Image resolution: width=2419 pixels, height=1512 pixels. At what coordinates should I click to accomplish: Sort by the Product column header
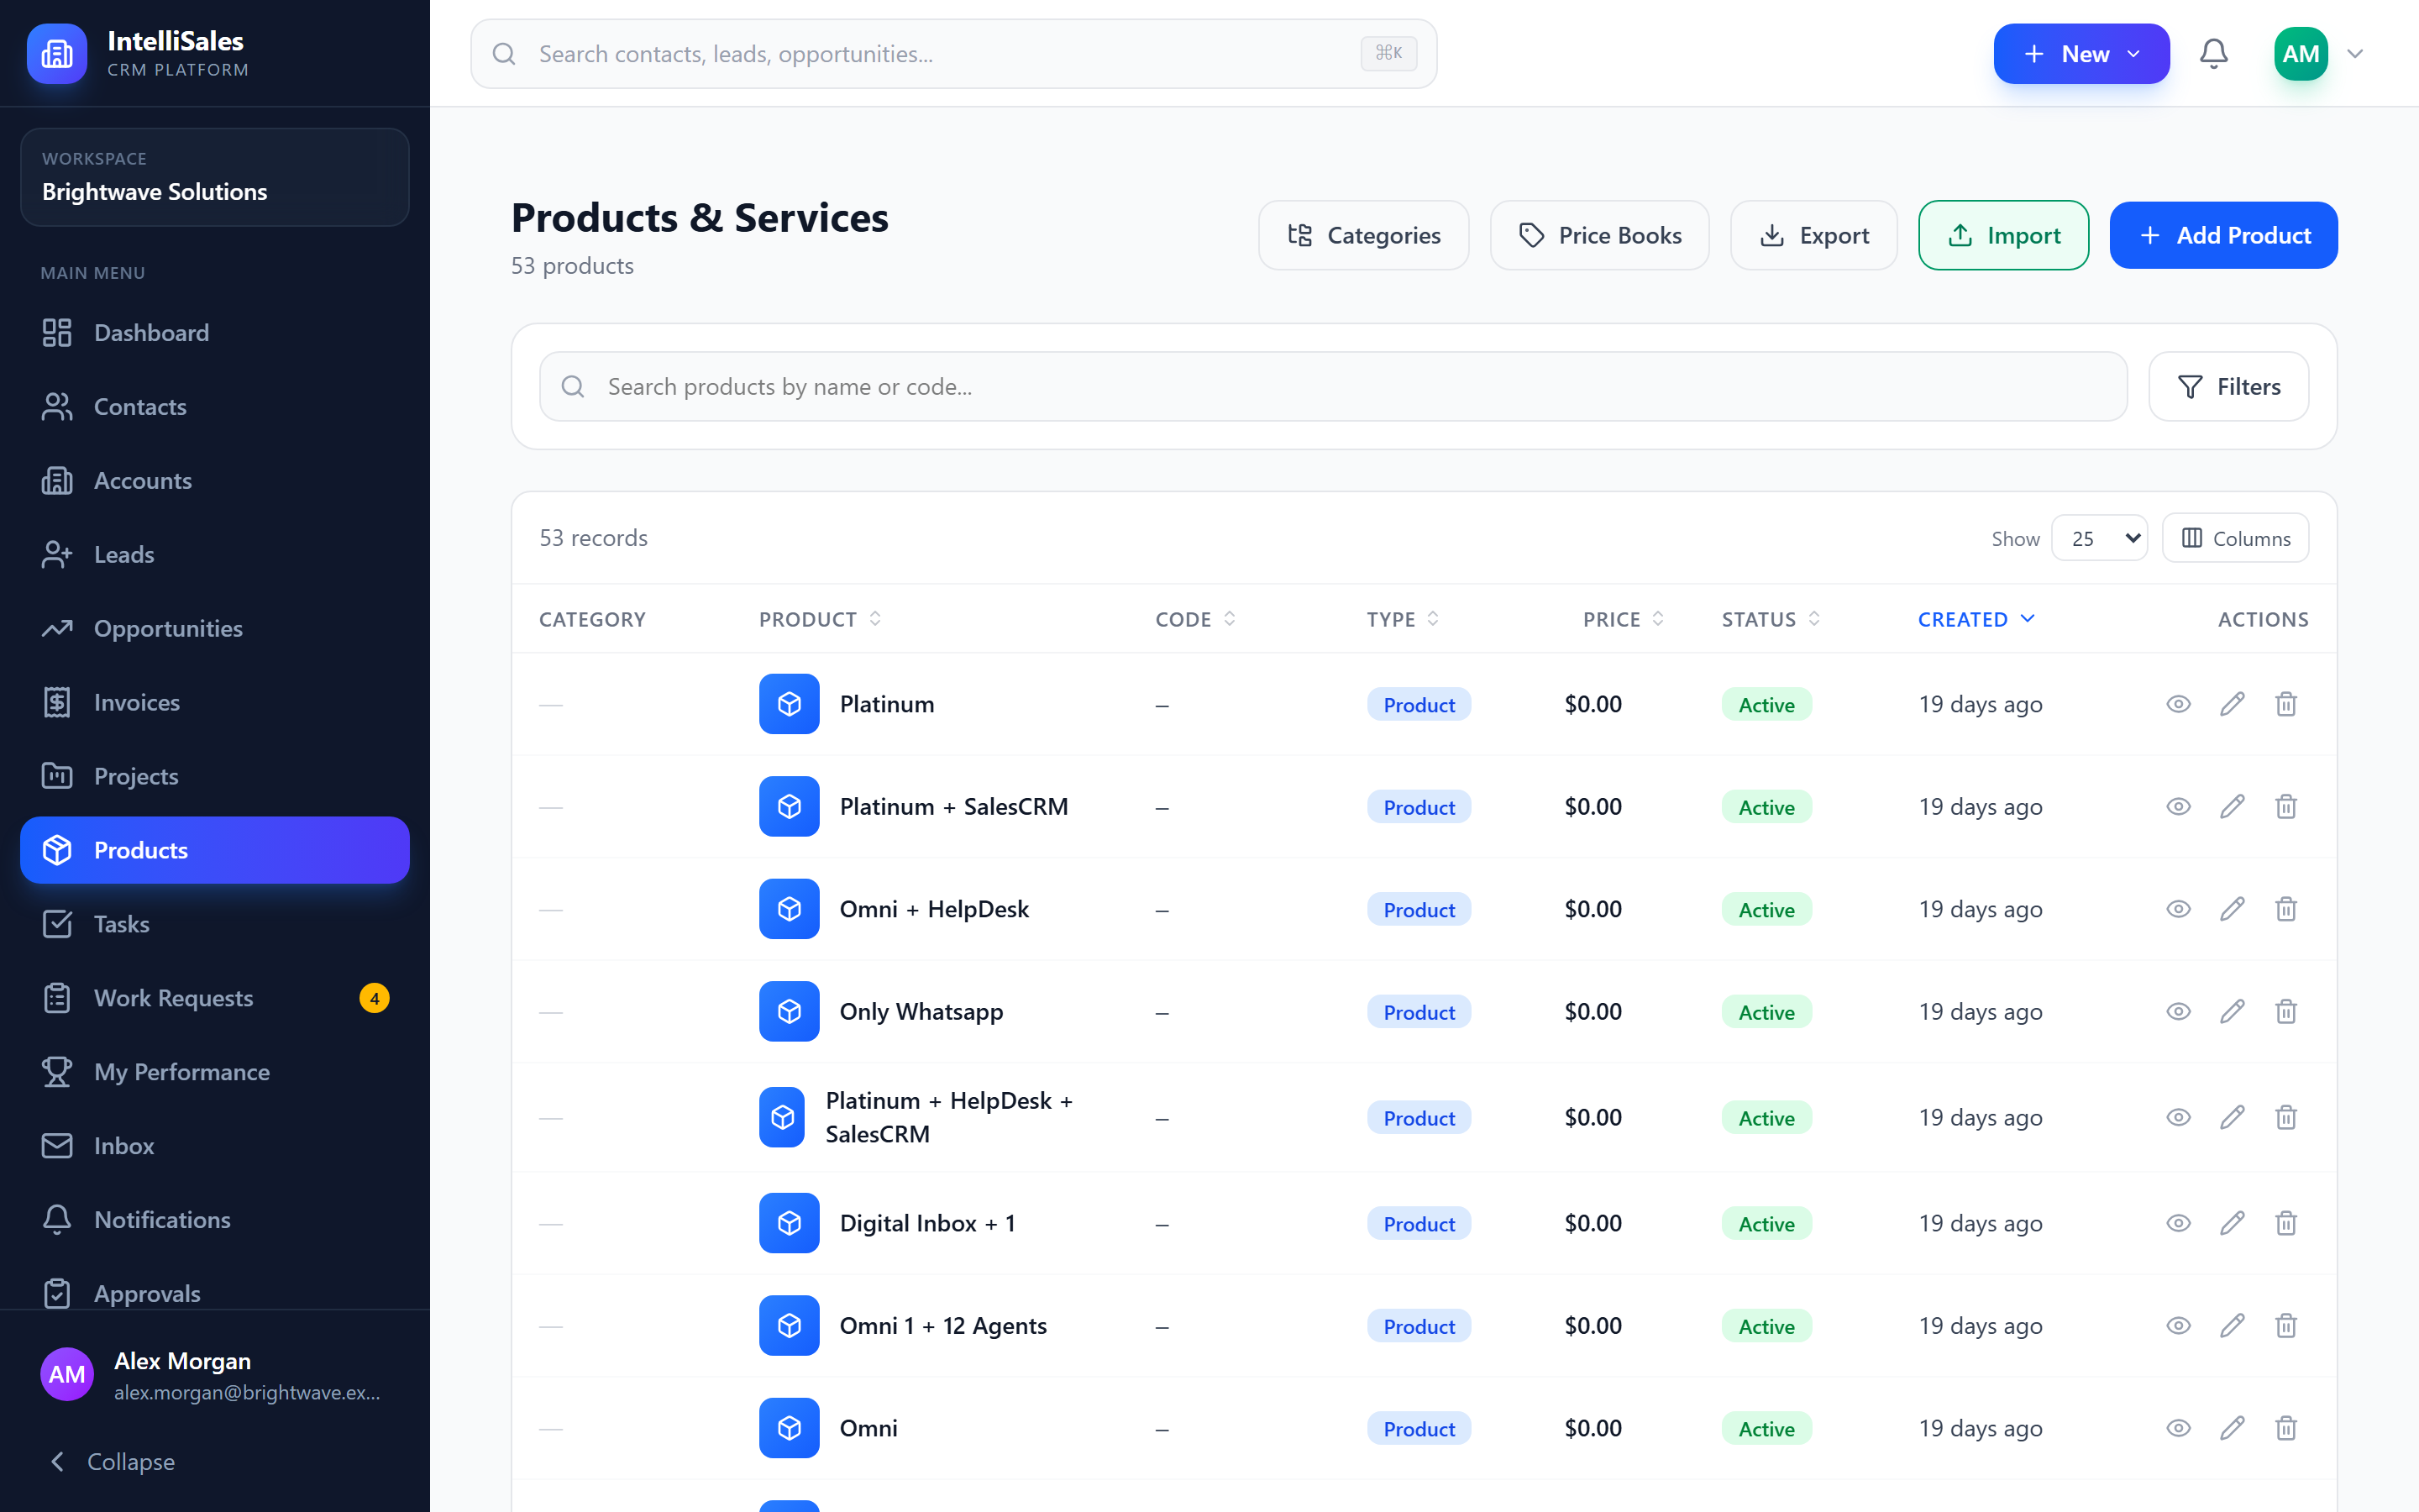(820, 619)
